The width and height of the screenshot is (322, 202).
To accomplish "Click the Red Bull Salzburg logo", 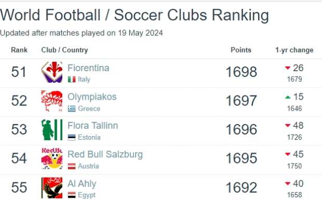I will [x=52, y=158].
